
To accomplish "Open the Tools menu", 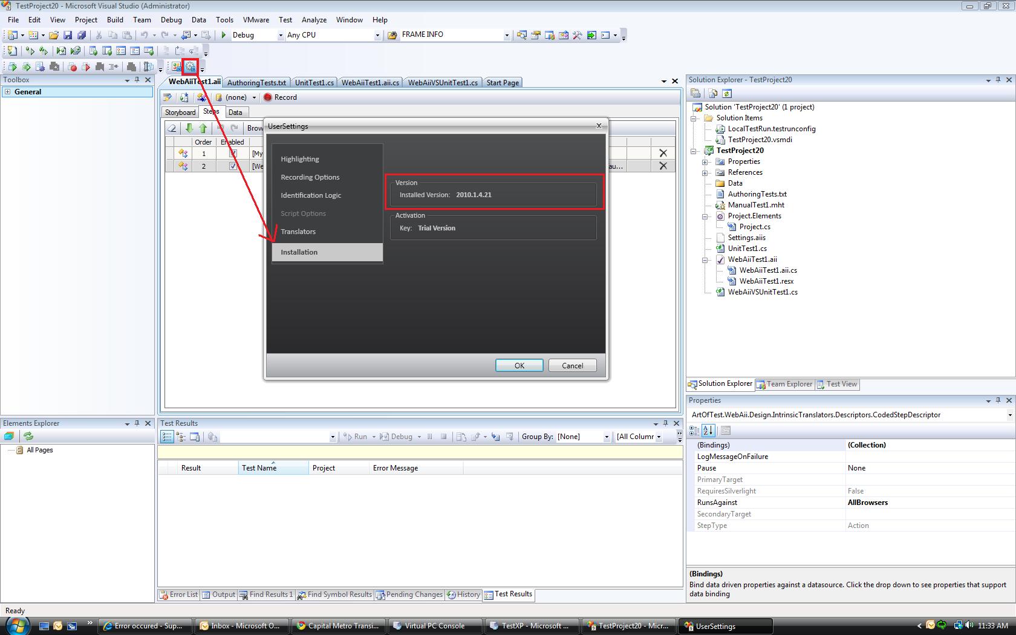I will (224, 20).
